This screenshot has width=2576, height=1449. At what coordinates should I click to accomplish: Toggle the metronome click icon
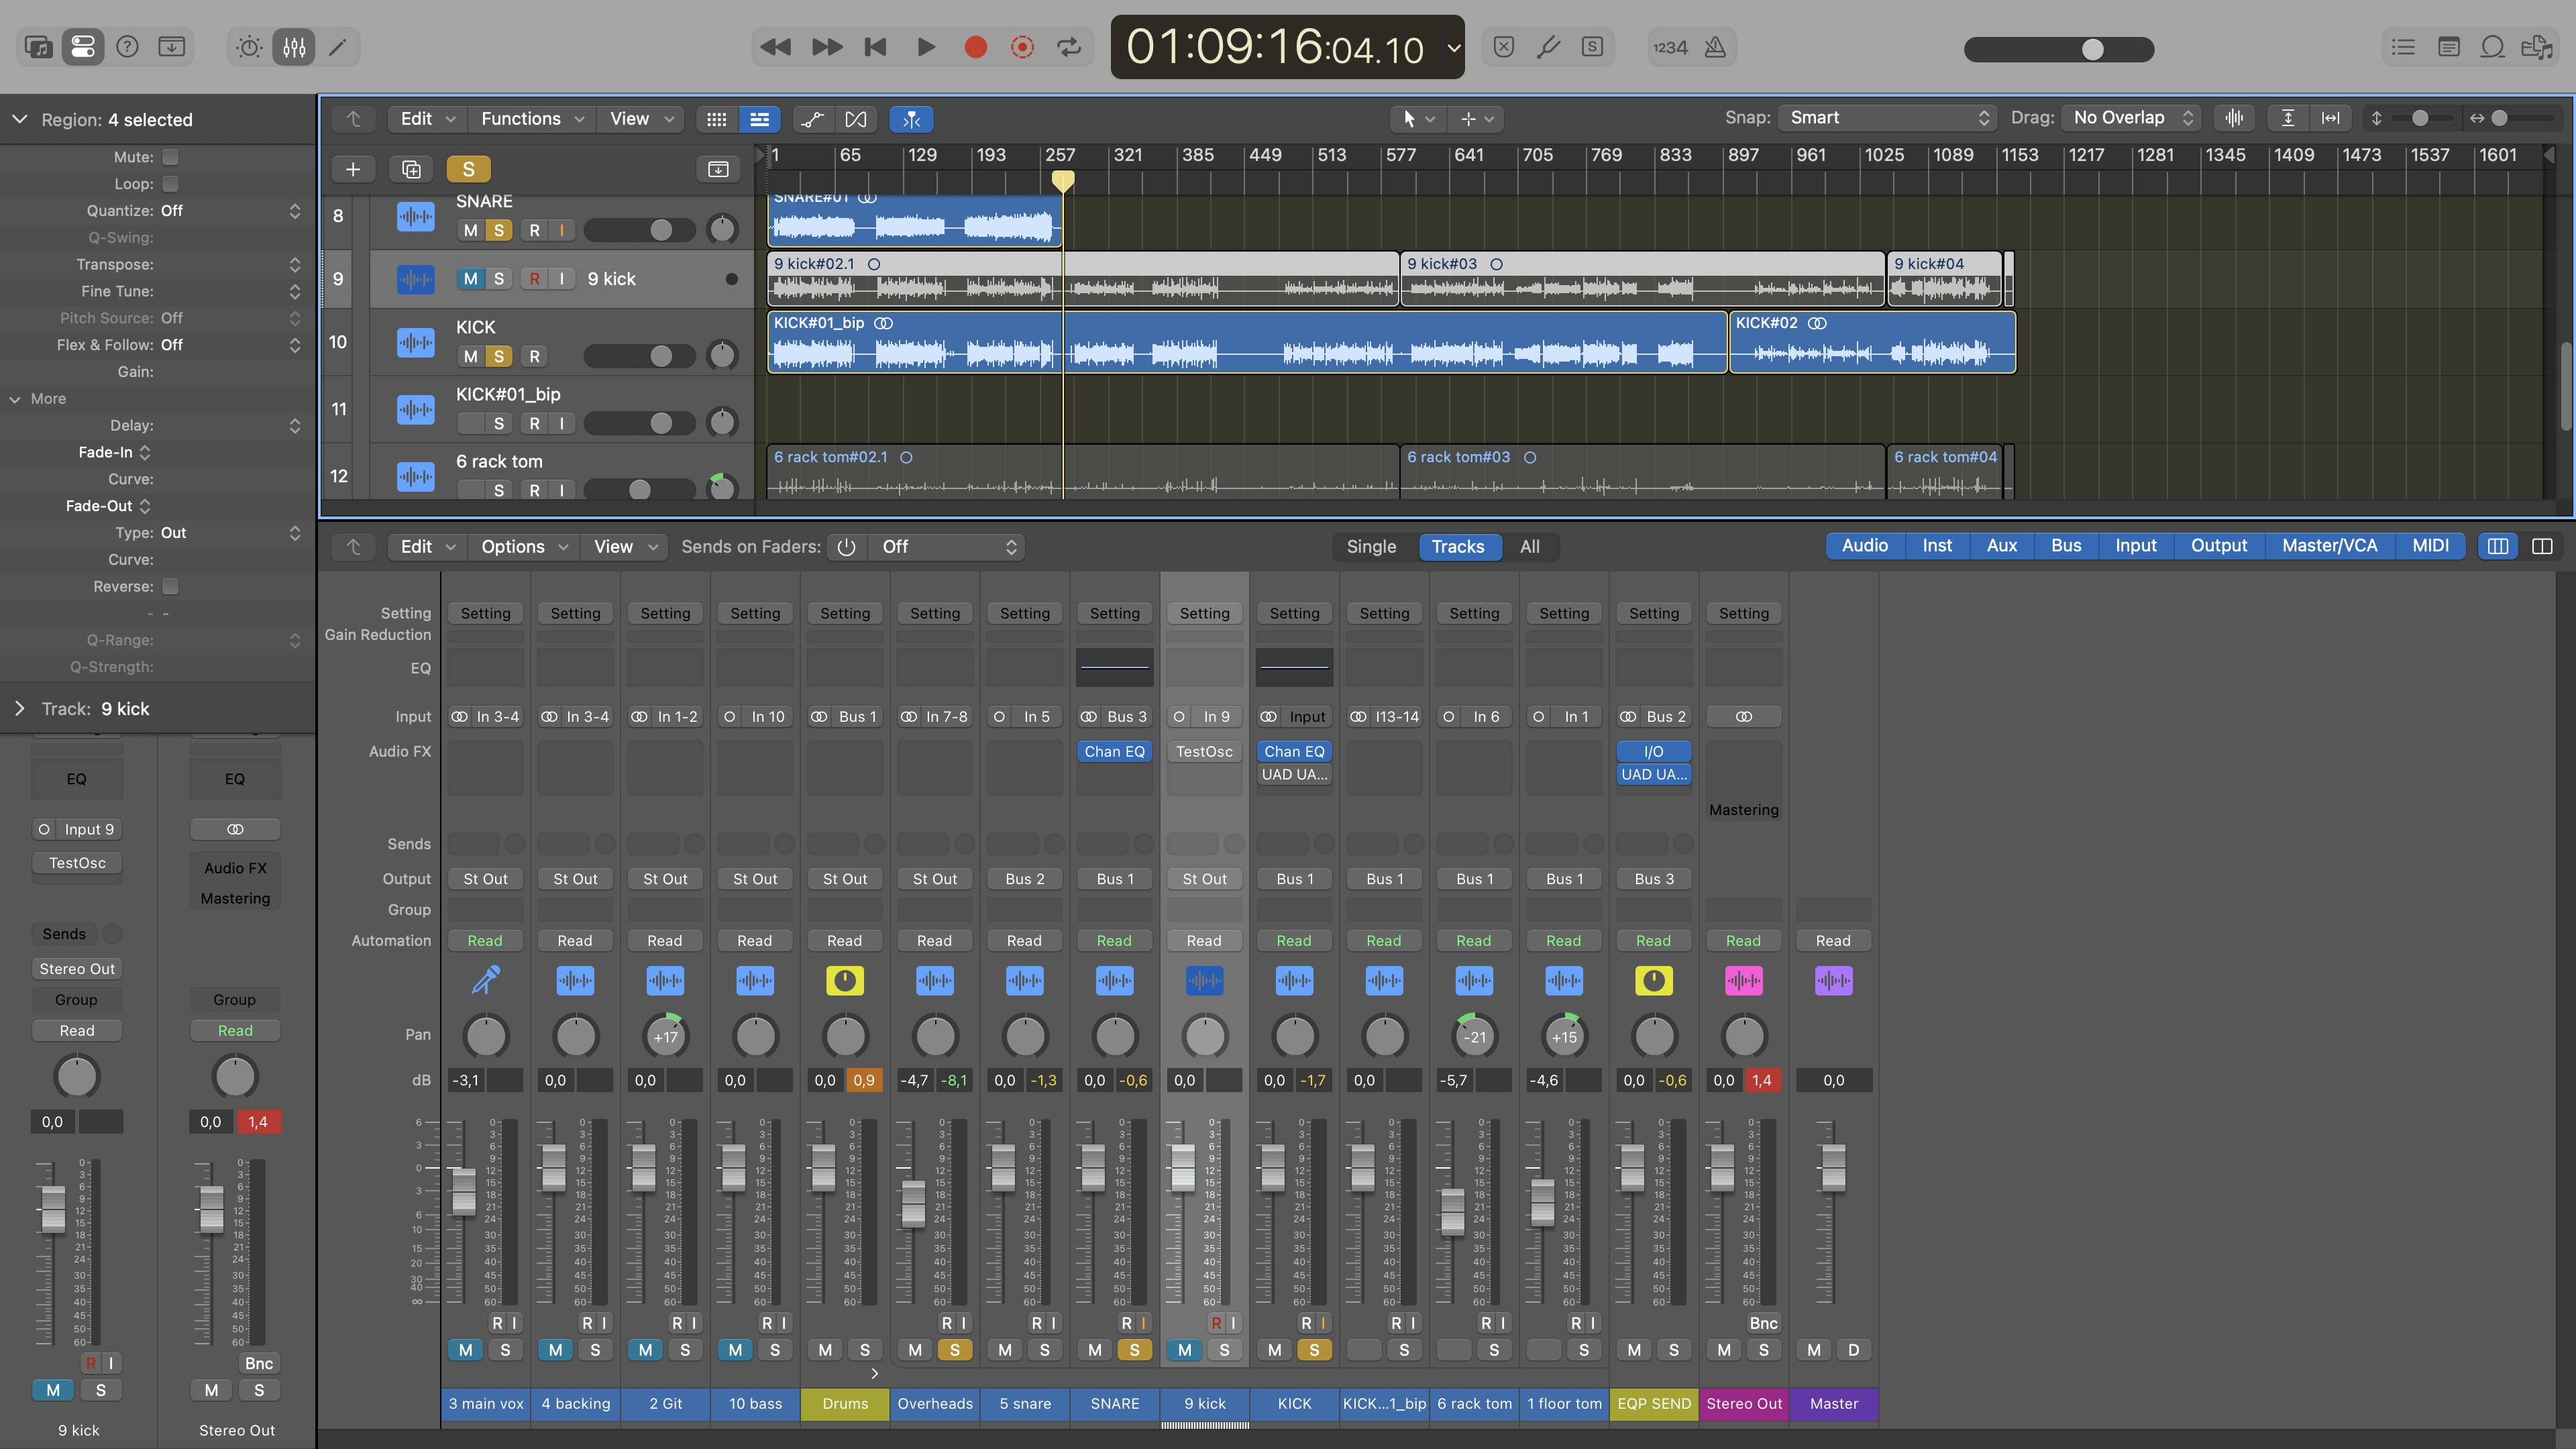pyautogui.click(x=1715, y=47)
